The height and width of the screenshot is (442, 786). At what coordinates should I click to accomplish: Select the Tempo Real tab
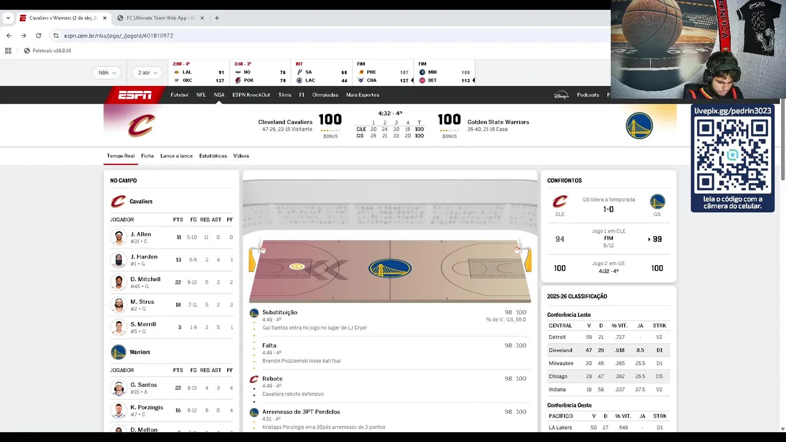120,156
